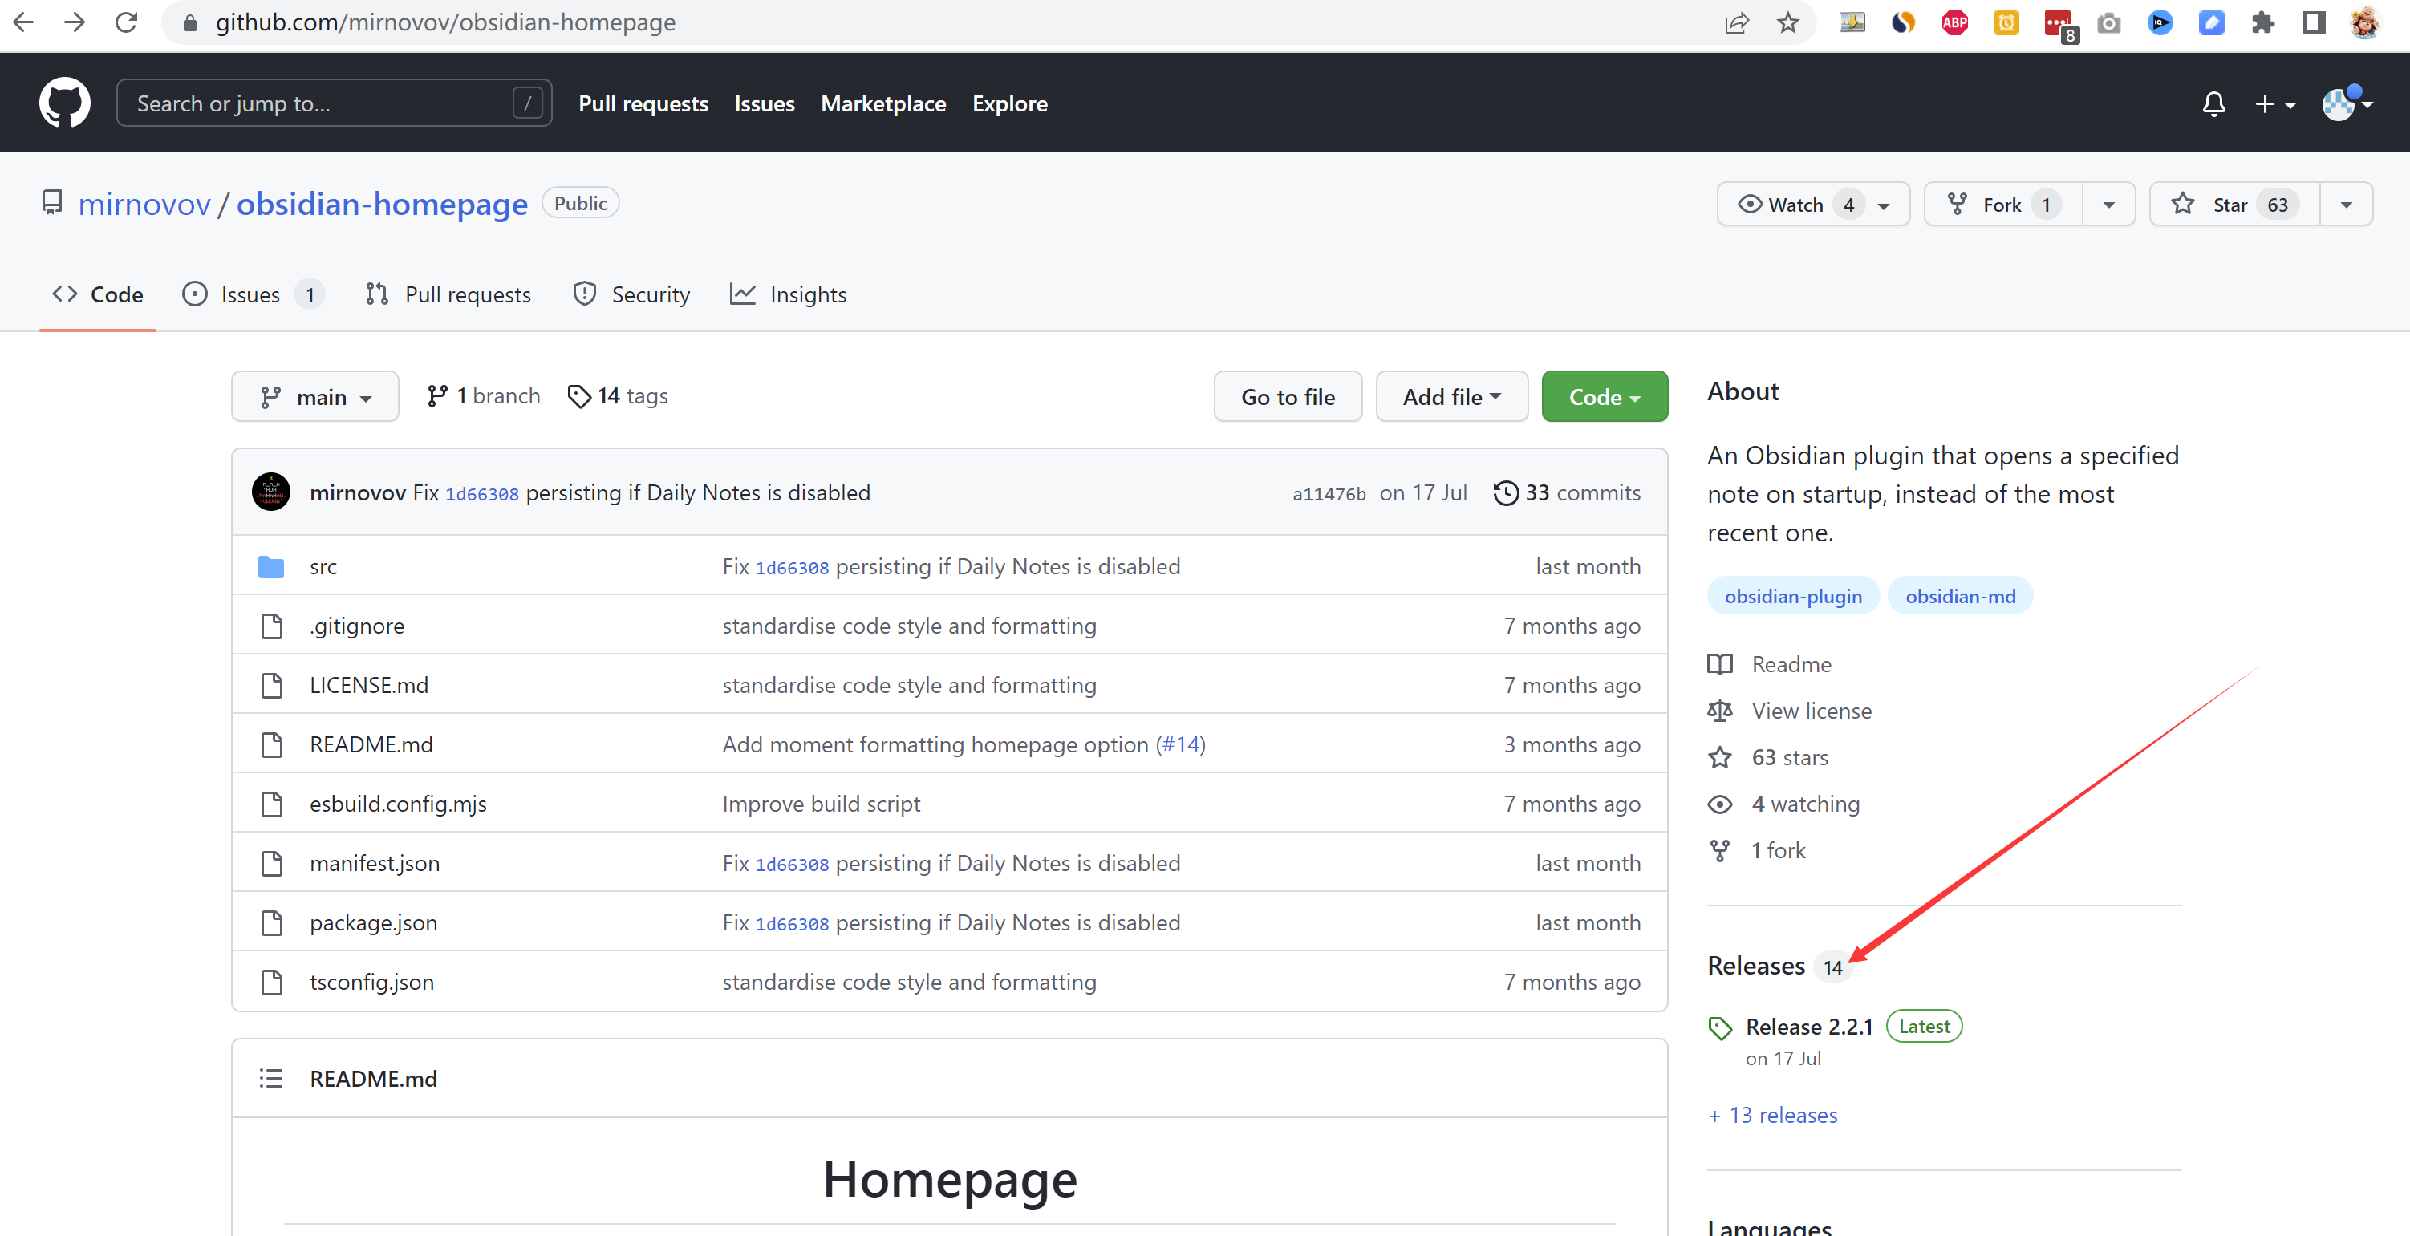Expand the Add file menu

click(1451, 398)
